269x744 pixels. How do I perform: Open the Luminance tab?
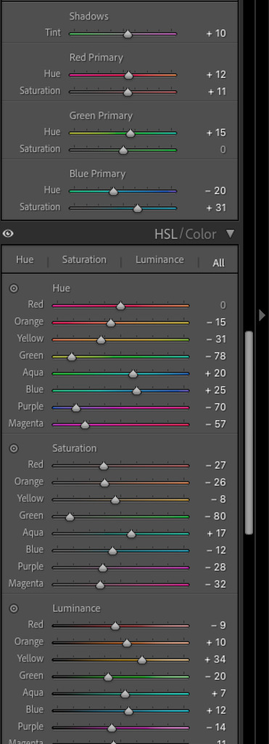click(160, 259)
